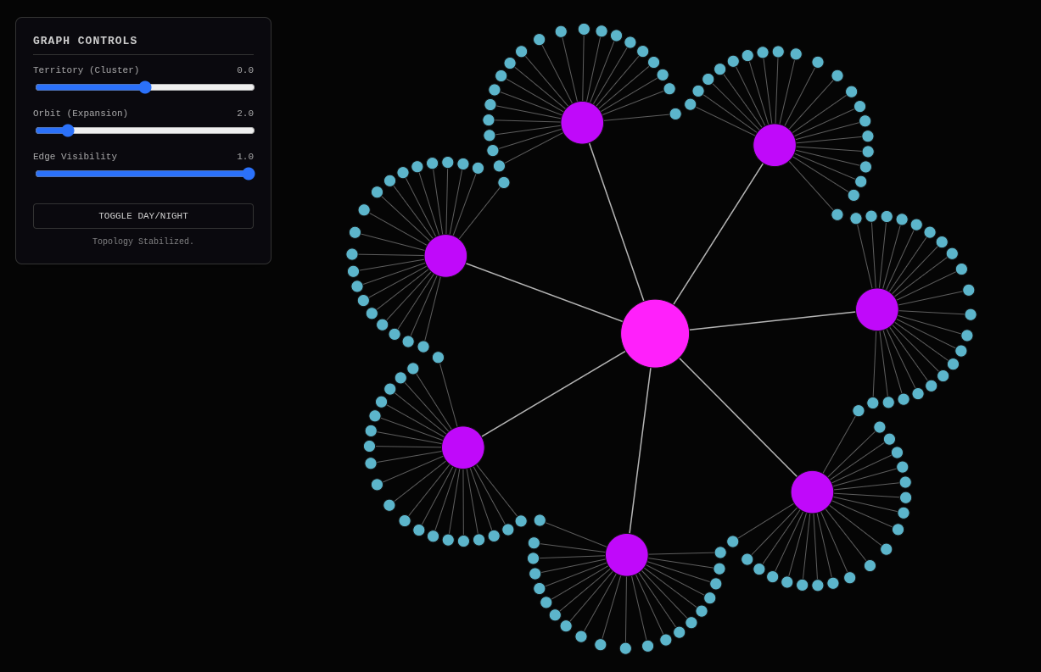1041x672 pixels.
Task: Select the purple cluster node at far right
Action: click(877, 309)
